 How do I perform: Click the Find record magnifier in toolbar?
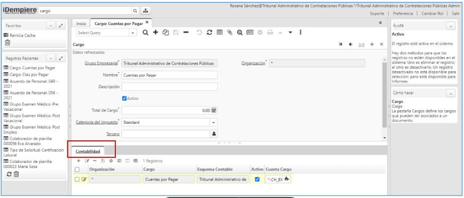(x=145, y=33)
